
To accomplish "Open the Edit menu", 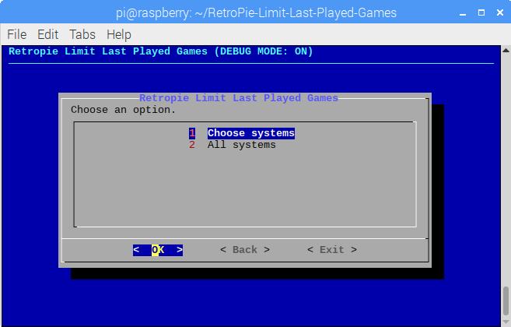I will [x=47, y=34].
